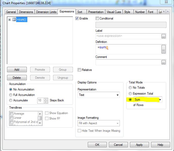Decrease steps back with the down arrow
Viewport: 174px width, 151px height.
pos(46,102)
